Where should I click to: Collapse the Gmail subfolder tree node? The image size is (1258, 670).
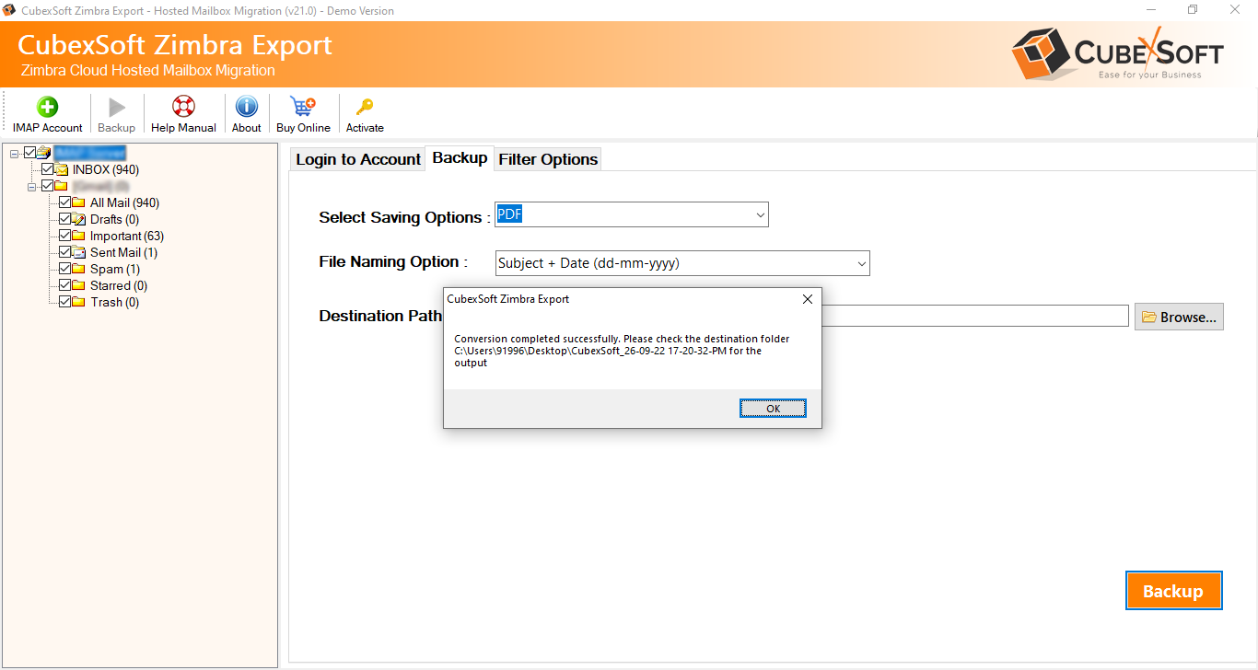click(x=32, y=186)
